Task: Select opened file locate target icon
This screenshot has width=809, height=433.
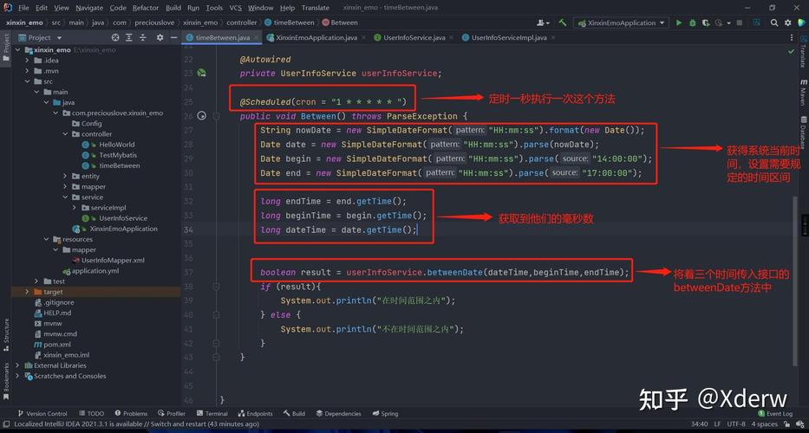Action: pyautogui.click(x=115, y=37)
